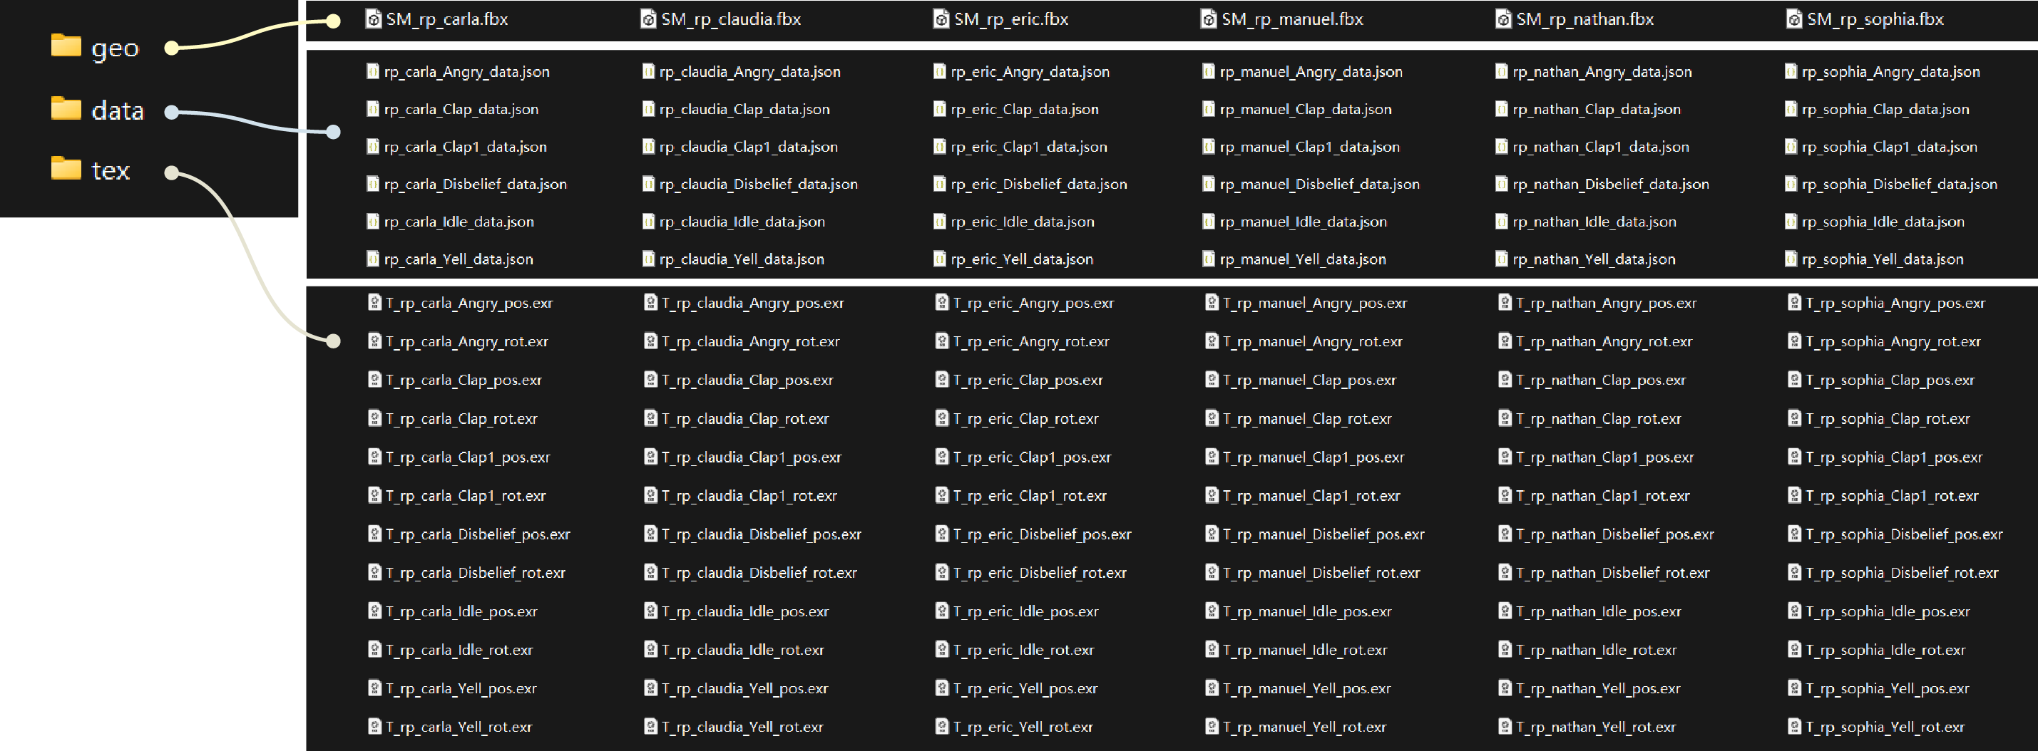Click the rp_sophia_Yell_data.json file icon
Viewport: 2038px width, 751px height.
click(x=1791, y=259)
